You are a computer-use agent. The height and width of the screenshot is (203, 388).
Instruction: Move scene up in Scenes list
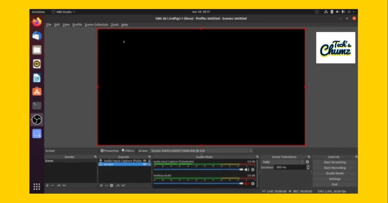[x=59, y=186]
